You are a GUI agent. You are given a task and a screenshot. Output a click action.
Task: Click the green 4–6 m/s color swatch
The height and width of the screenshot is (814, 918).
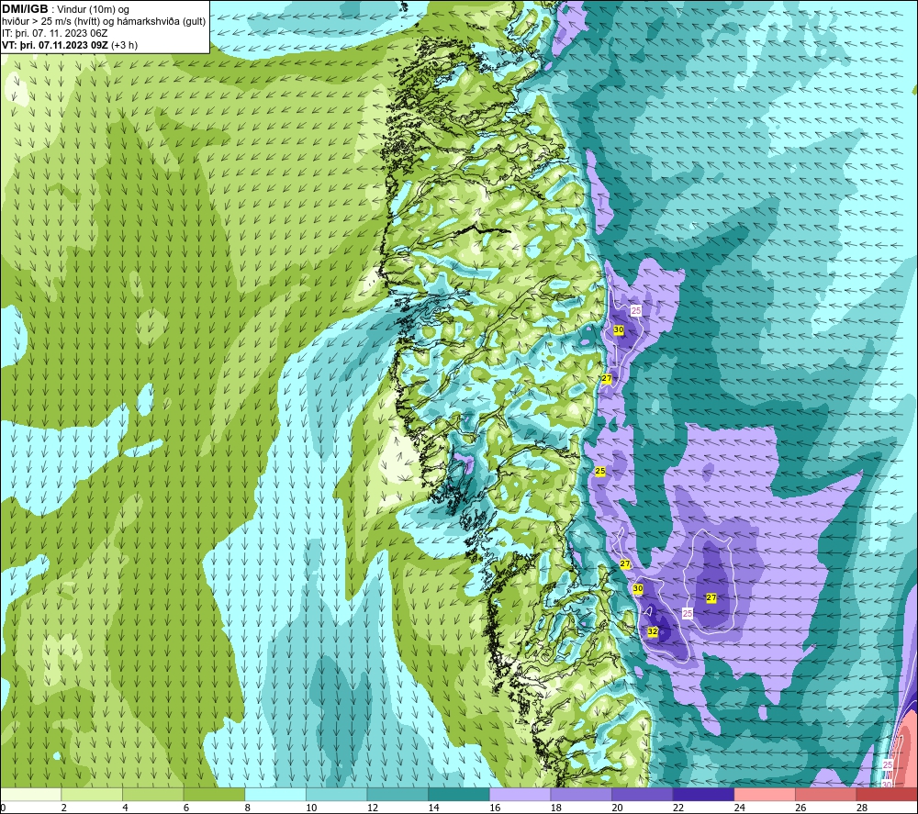pyautogui.click(x=152, y=795)
